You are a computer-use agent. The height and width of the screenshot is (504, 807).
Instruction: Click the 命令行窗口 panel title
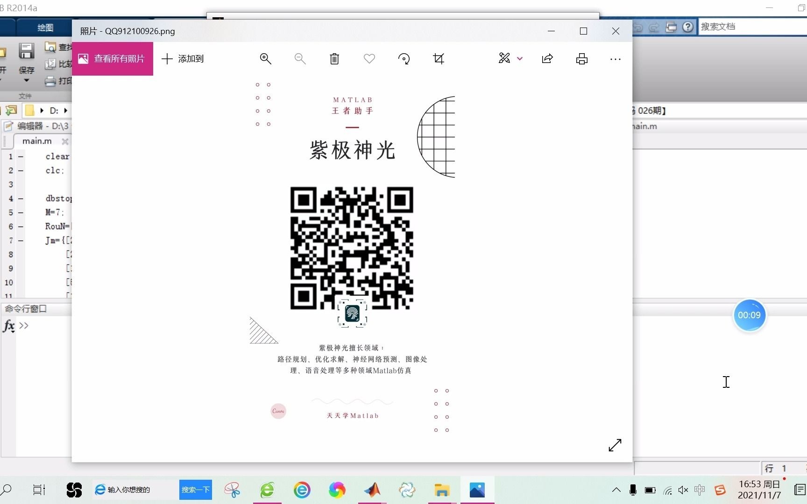point(26,309)
